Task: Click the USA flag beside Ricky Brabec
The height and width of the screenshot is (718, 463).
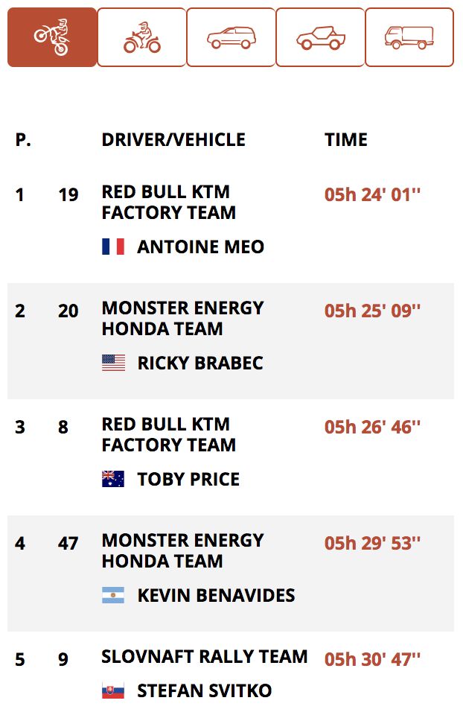Action: pos(113,363)
